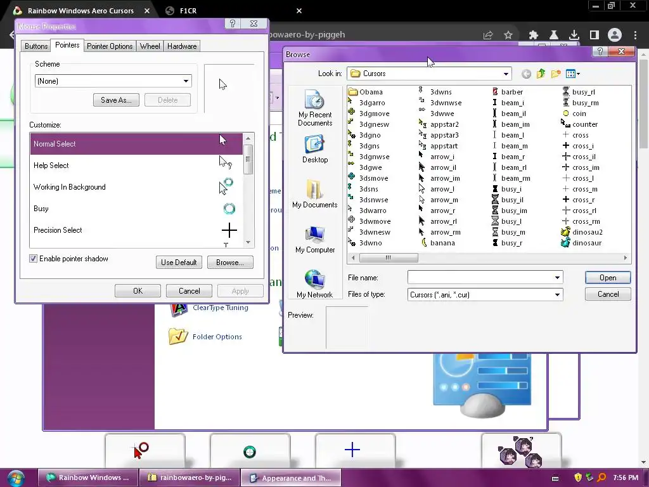This screenshot has width=649, height=487.
Task: Switch to the Buttons tab
Action: pos(36,46)
